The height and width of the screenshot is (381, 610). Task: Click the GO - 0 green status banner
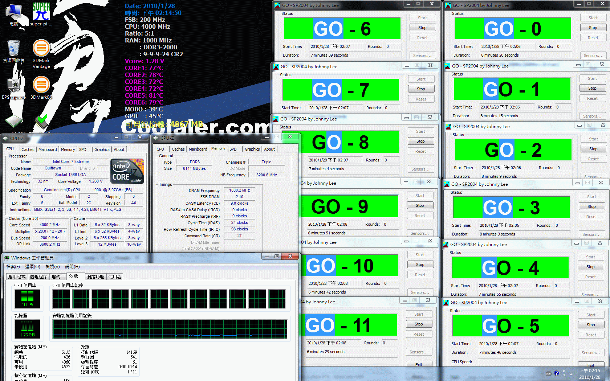point(513,28)
